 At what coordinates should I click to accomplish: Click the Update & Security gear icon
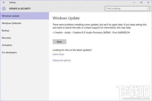tap(4, 9)
